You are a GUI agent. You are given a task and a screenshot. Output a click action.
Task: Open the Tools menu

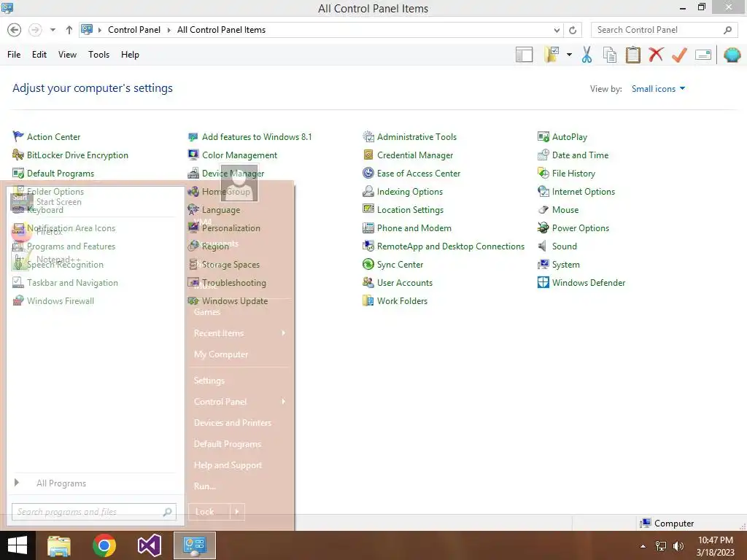click(98, 54)
